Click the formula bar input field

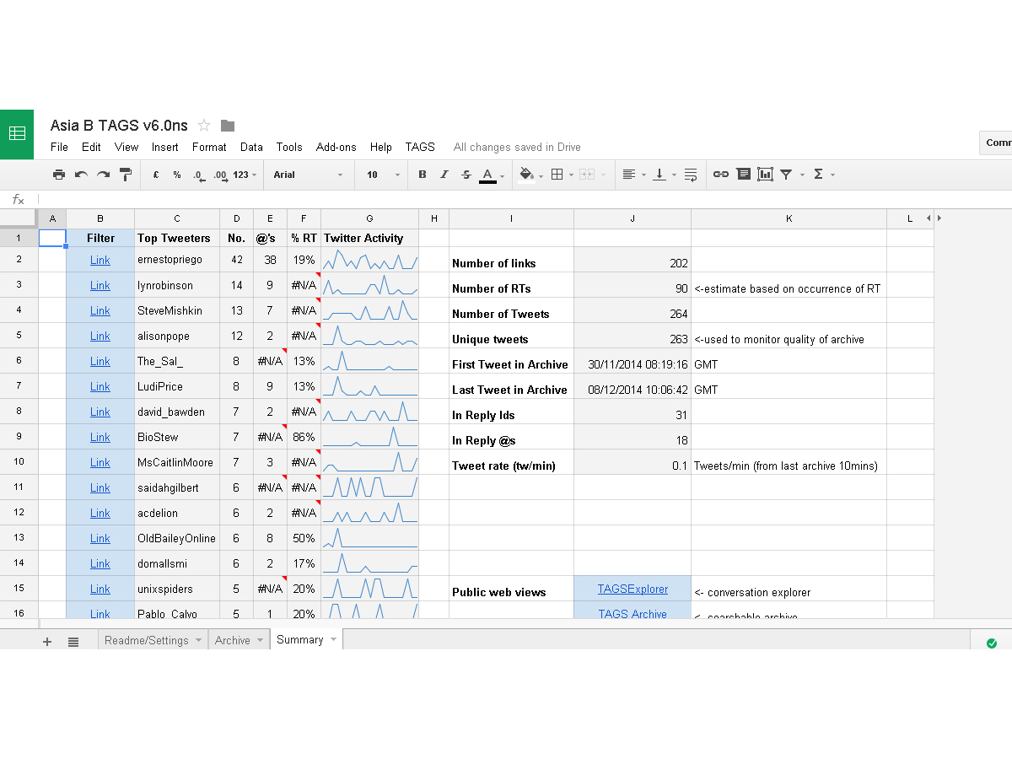tap(506, 199)
